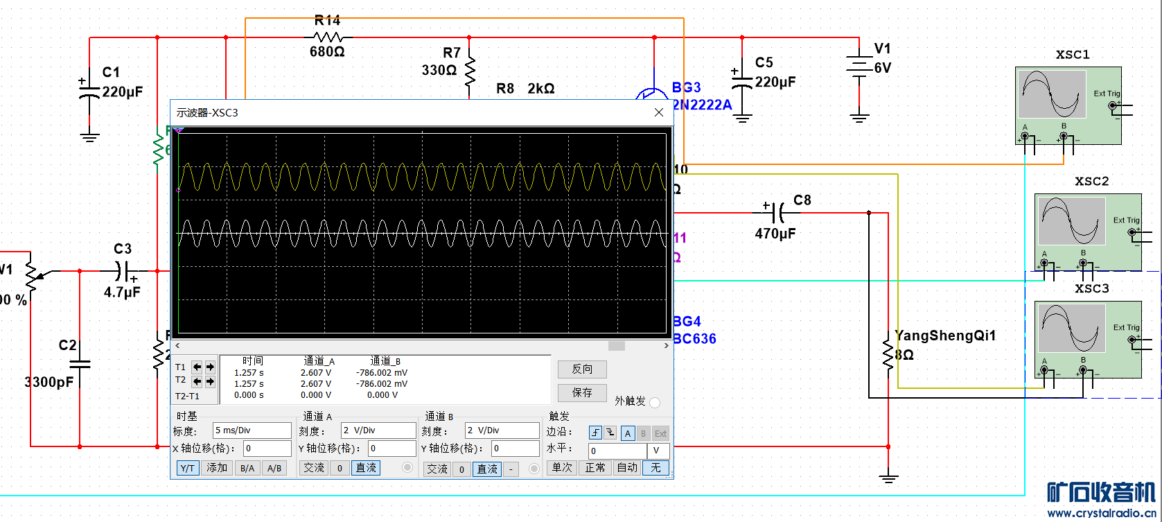The image size is (1162, 522).
Task: Click the oscilloscope scrollbar left arrow
Action: [177, 346]
